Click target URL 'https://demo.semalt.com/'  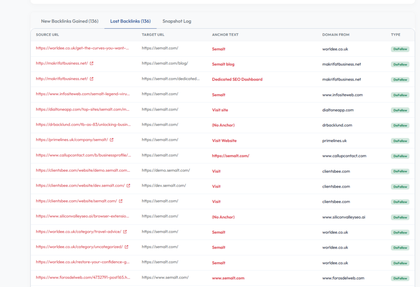point(166,170)
